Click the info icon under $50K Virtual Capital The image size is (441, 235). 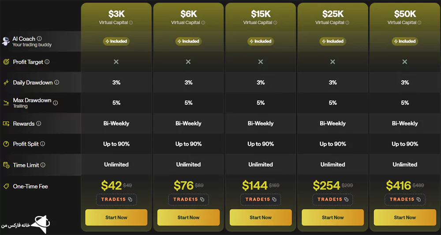(420, 23)
